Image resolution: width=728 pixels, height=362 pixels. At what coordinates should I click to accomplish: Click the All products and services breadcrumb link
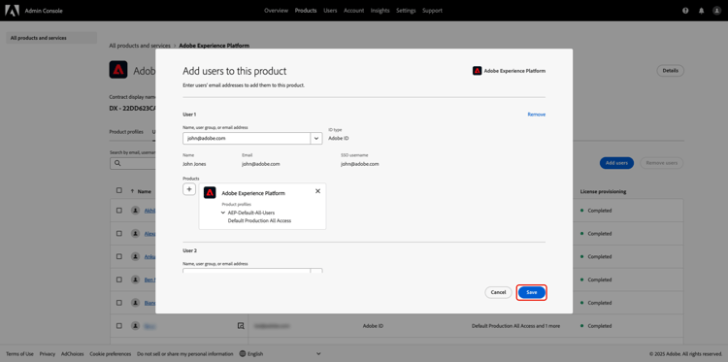[x=140, y=46]
